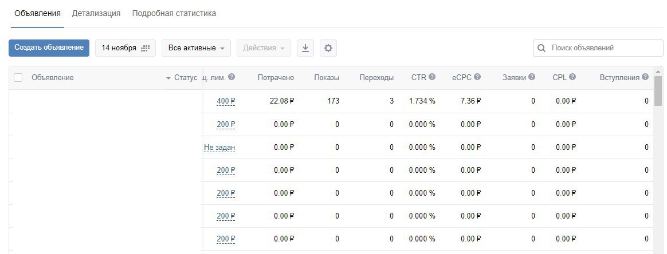Click the calendar grid icon beside 14 ноября
Image resolution: width=667 pixels, height=254 pixels.
[146, 48]
